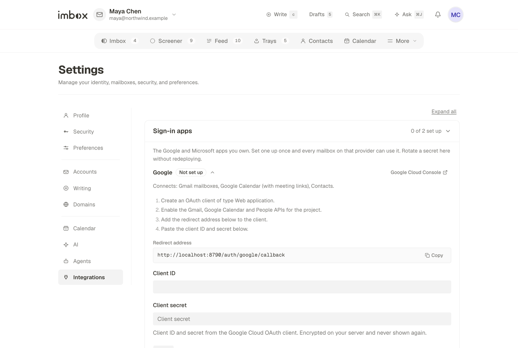Open Writing settings section
The image size is (518, 348).
pos(91,188)
